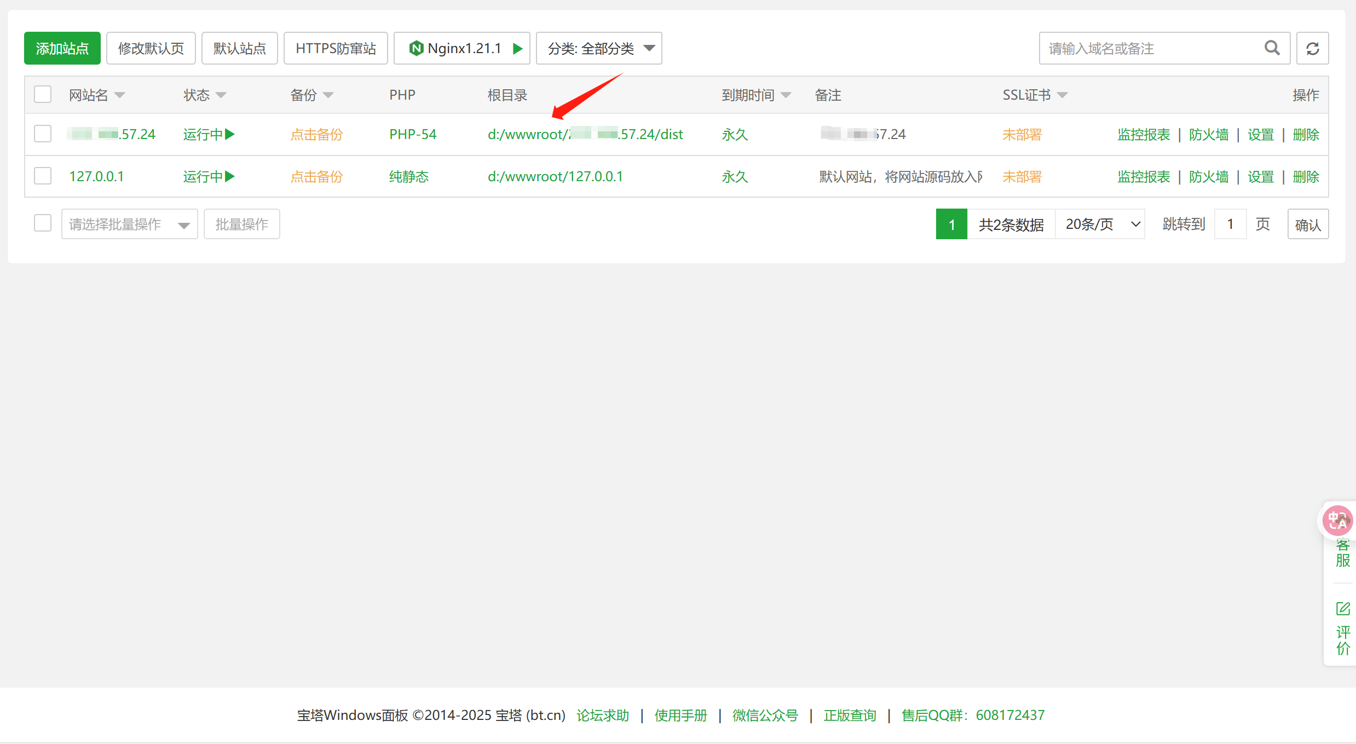This screenshot has height=744, width=1356.
Task: Click the Nginx logo icon
Action: tap(416, 48)
